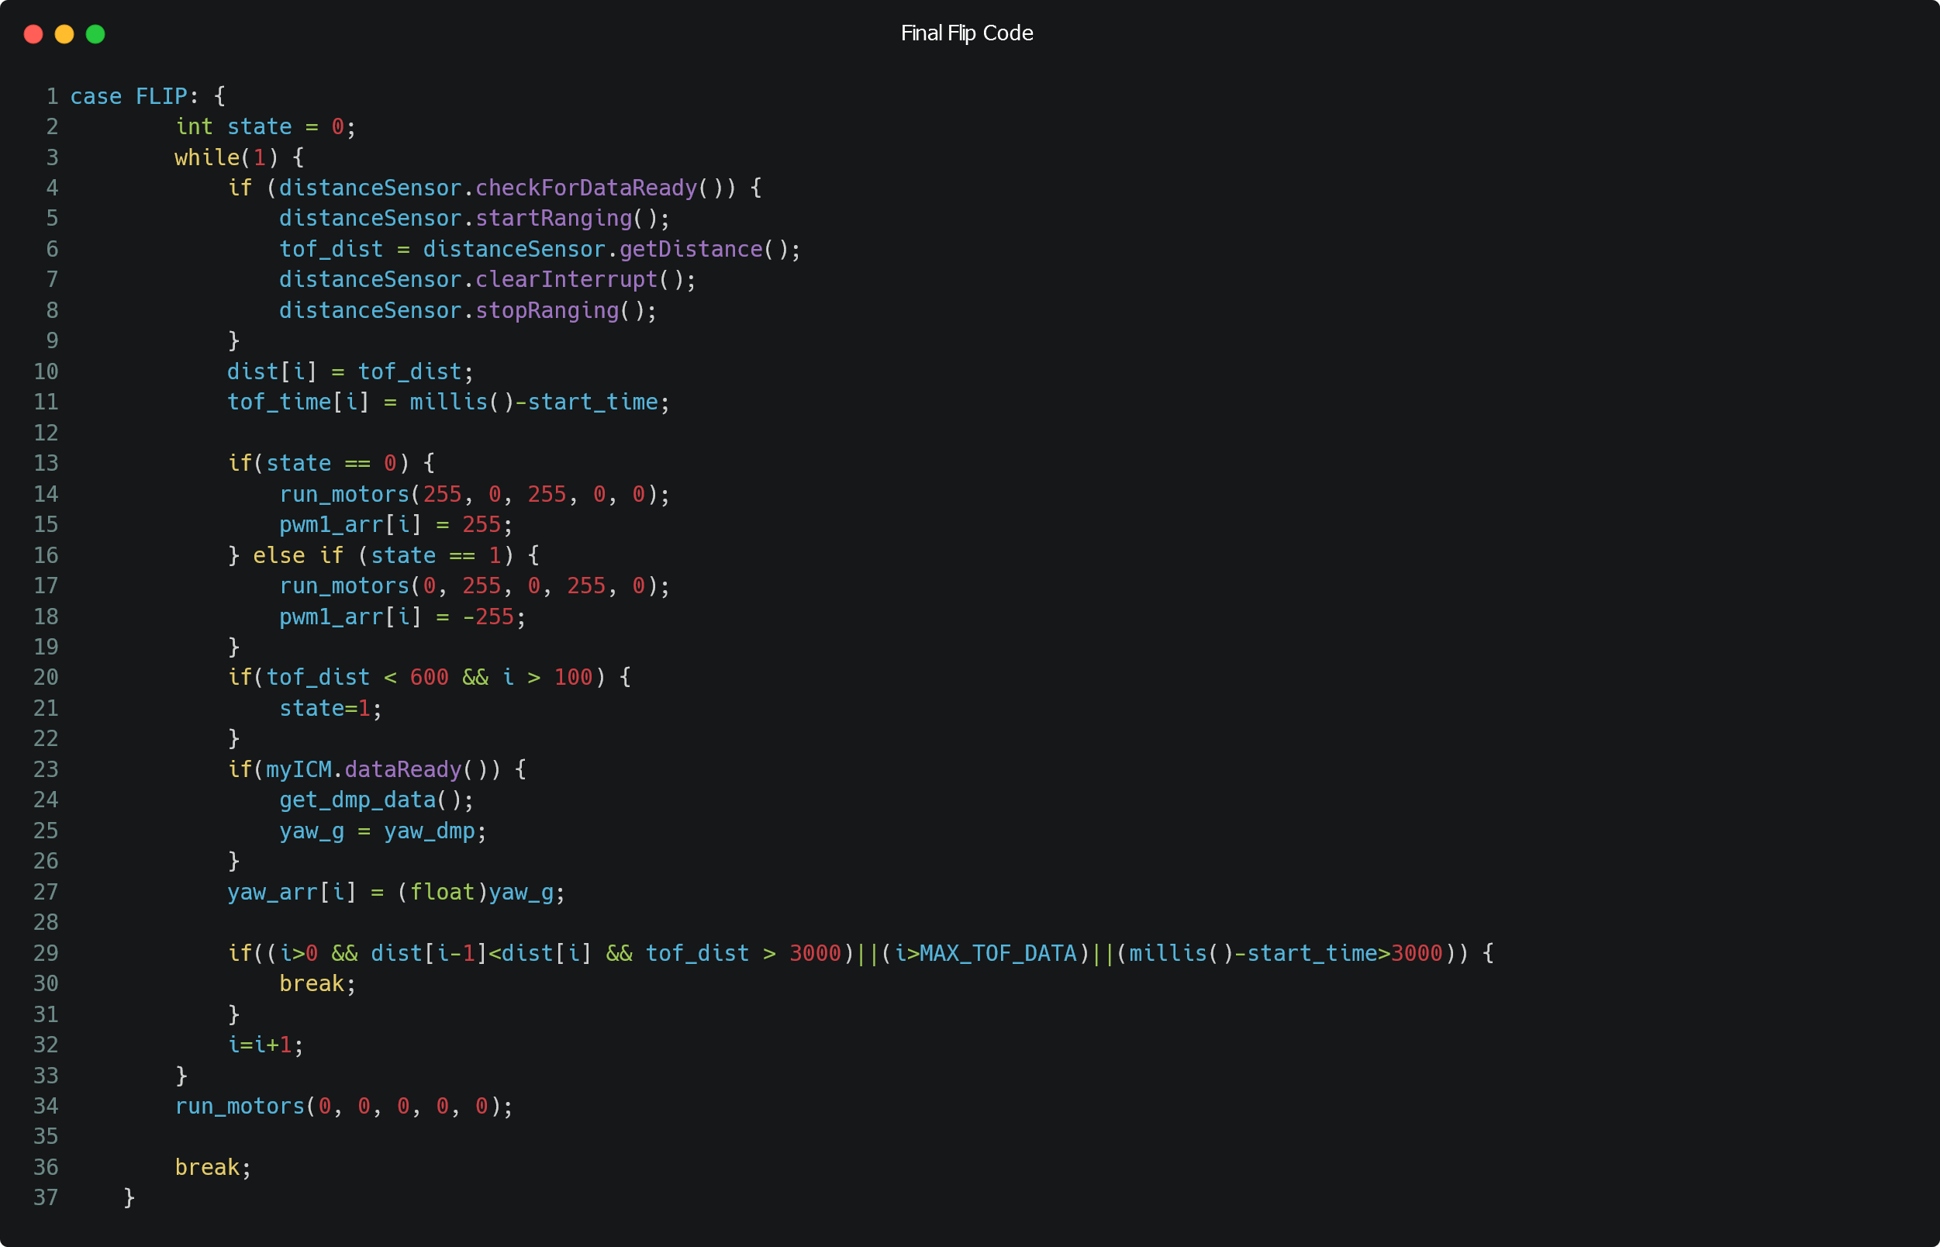
Task: Click the 'Final Flip Code' window title
Action: (x=967, y=33)
